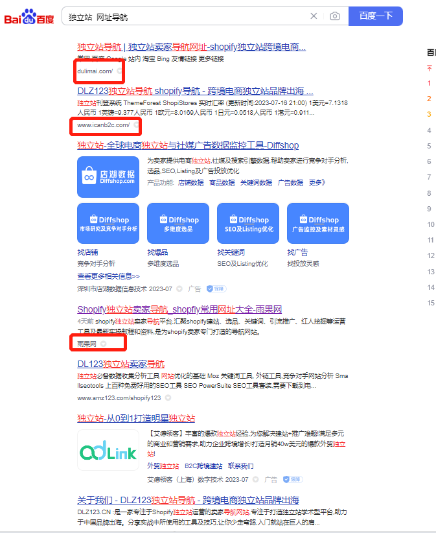436x533 pixels.
Task: Select hot list rank 15
Action: 431,303
